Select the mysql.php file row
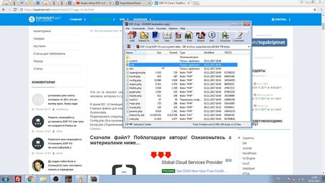The image size is (325, 183). point(181,107)
